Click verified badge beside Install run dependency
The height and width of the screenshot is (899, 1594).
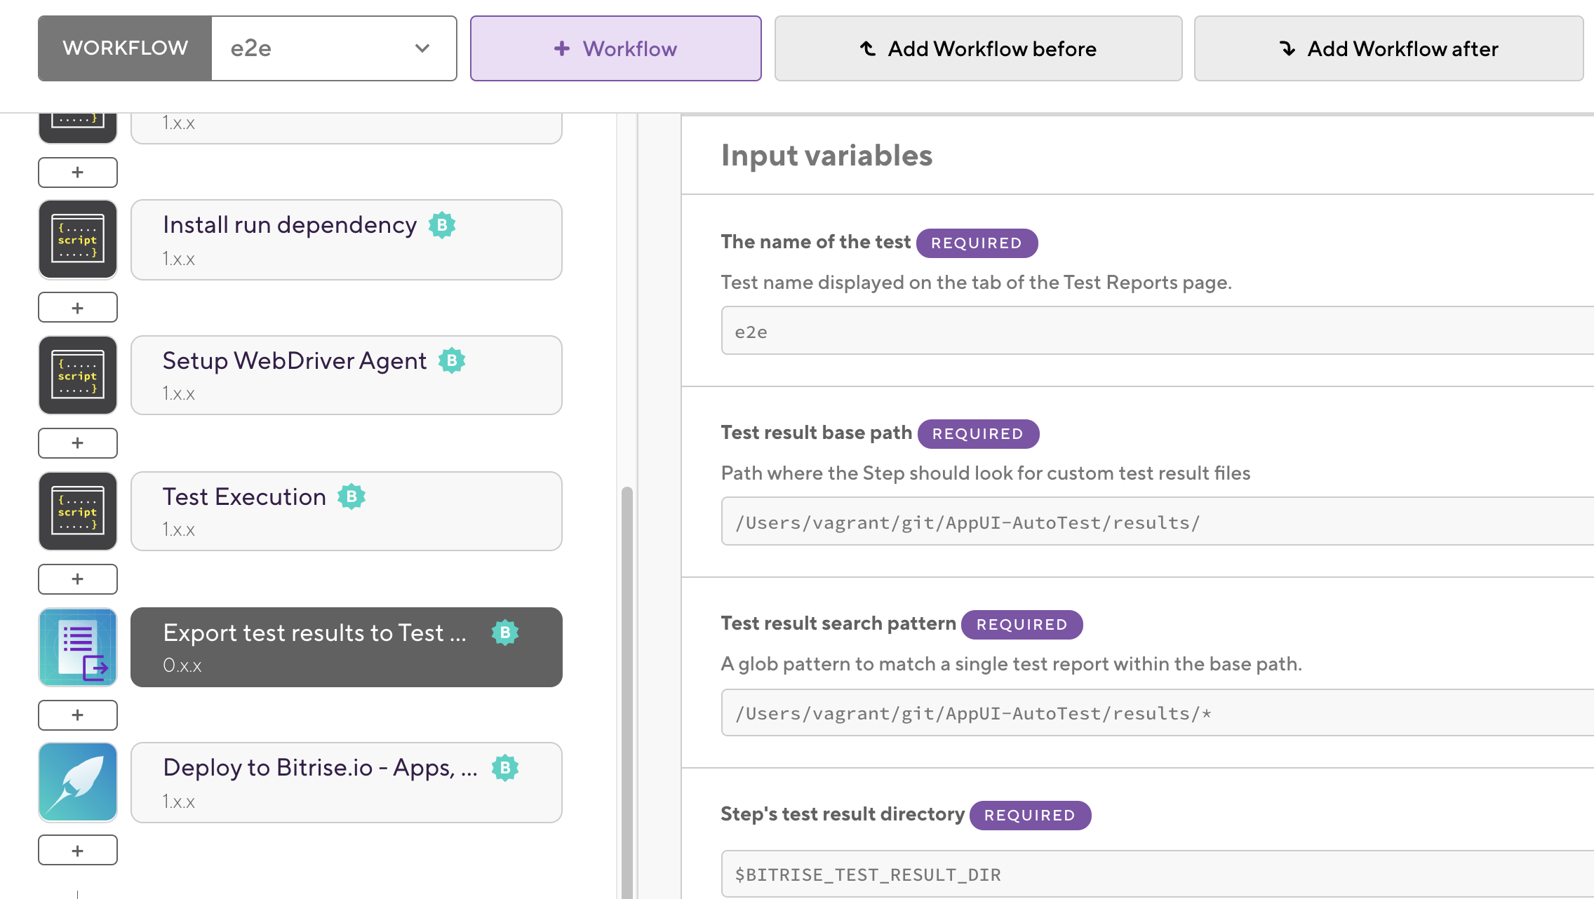click(x=442, y=225)
